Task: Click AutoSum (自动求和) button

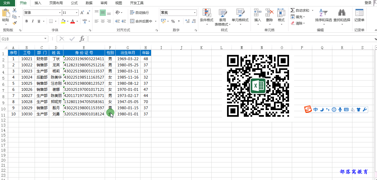Action: pos(300,10)
